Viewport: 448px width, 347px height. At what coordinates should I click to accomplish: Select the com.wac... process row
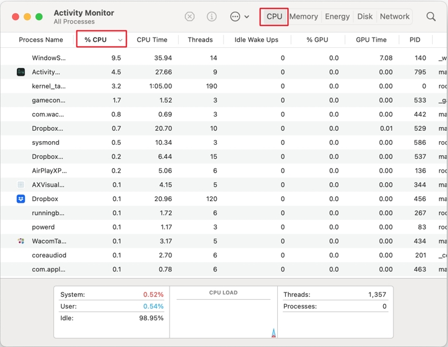pyautogui.click(x=224, y=114)
